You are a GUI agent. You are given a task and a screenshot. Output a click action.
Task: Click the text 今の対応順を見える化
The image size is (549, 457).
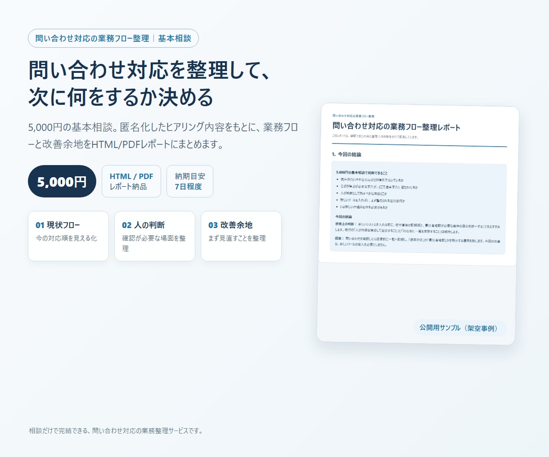click(67, 238)
